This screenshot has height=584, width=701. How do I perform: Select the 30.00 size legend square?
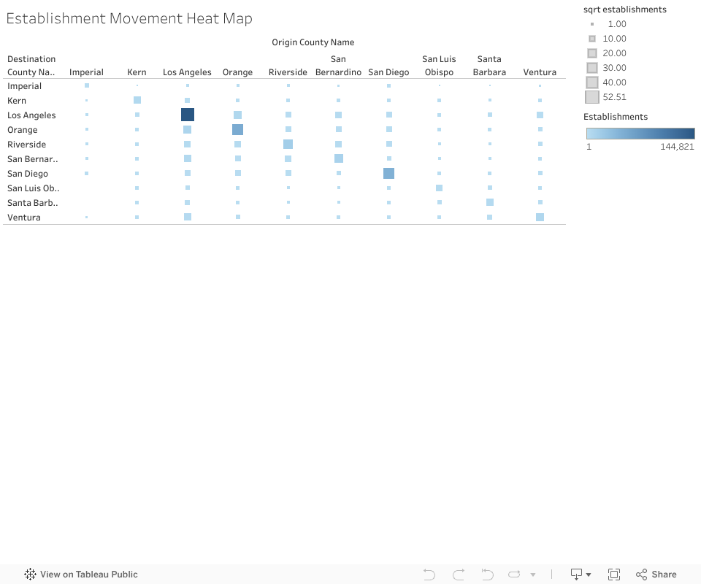592,67
